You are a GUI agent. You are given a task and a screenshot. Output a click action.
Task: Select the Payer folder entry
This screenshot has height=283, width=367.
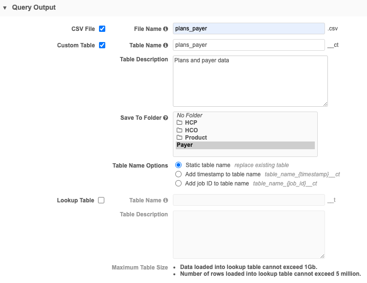click(x=185, y=145)
